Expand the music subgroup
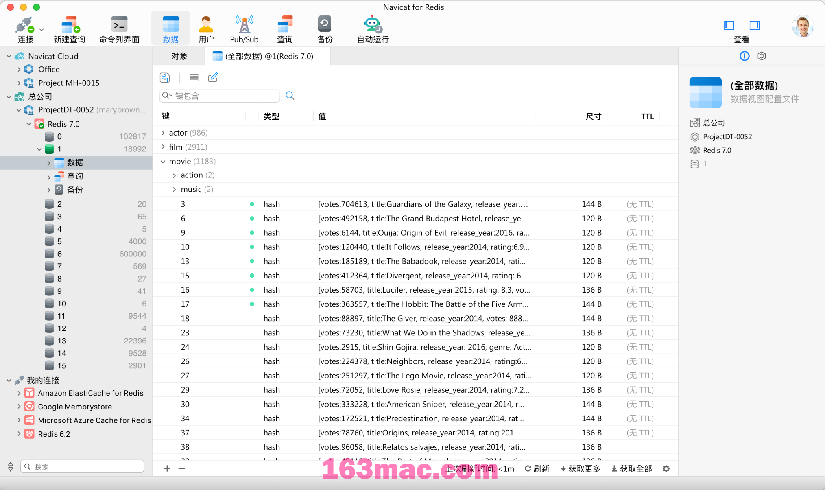 [x=175, y=189]
